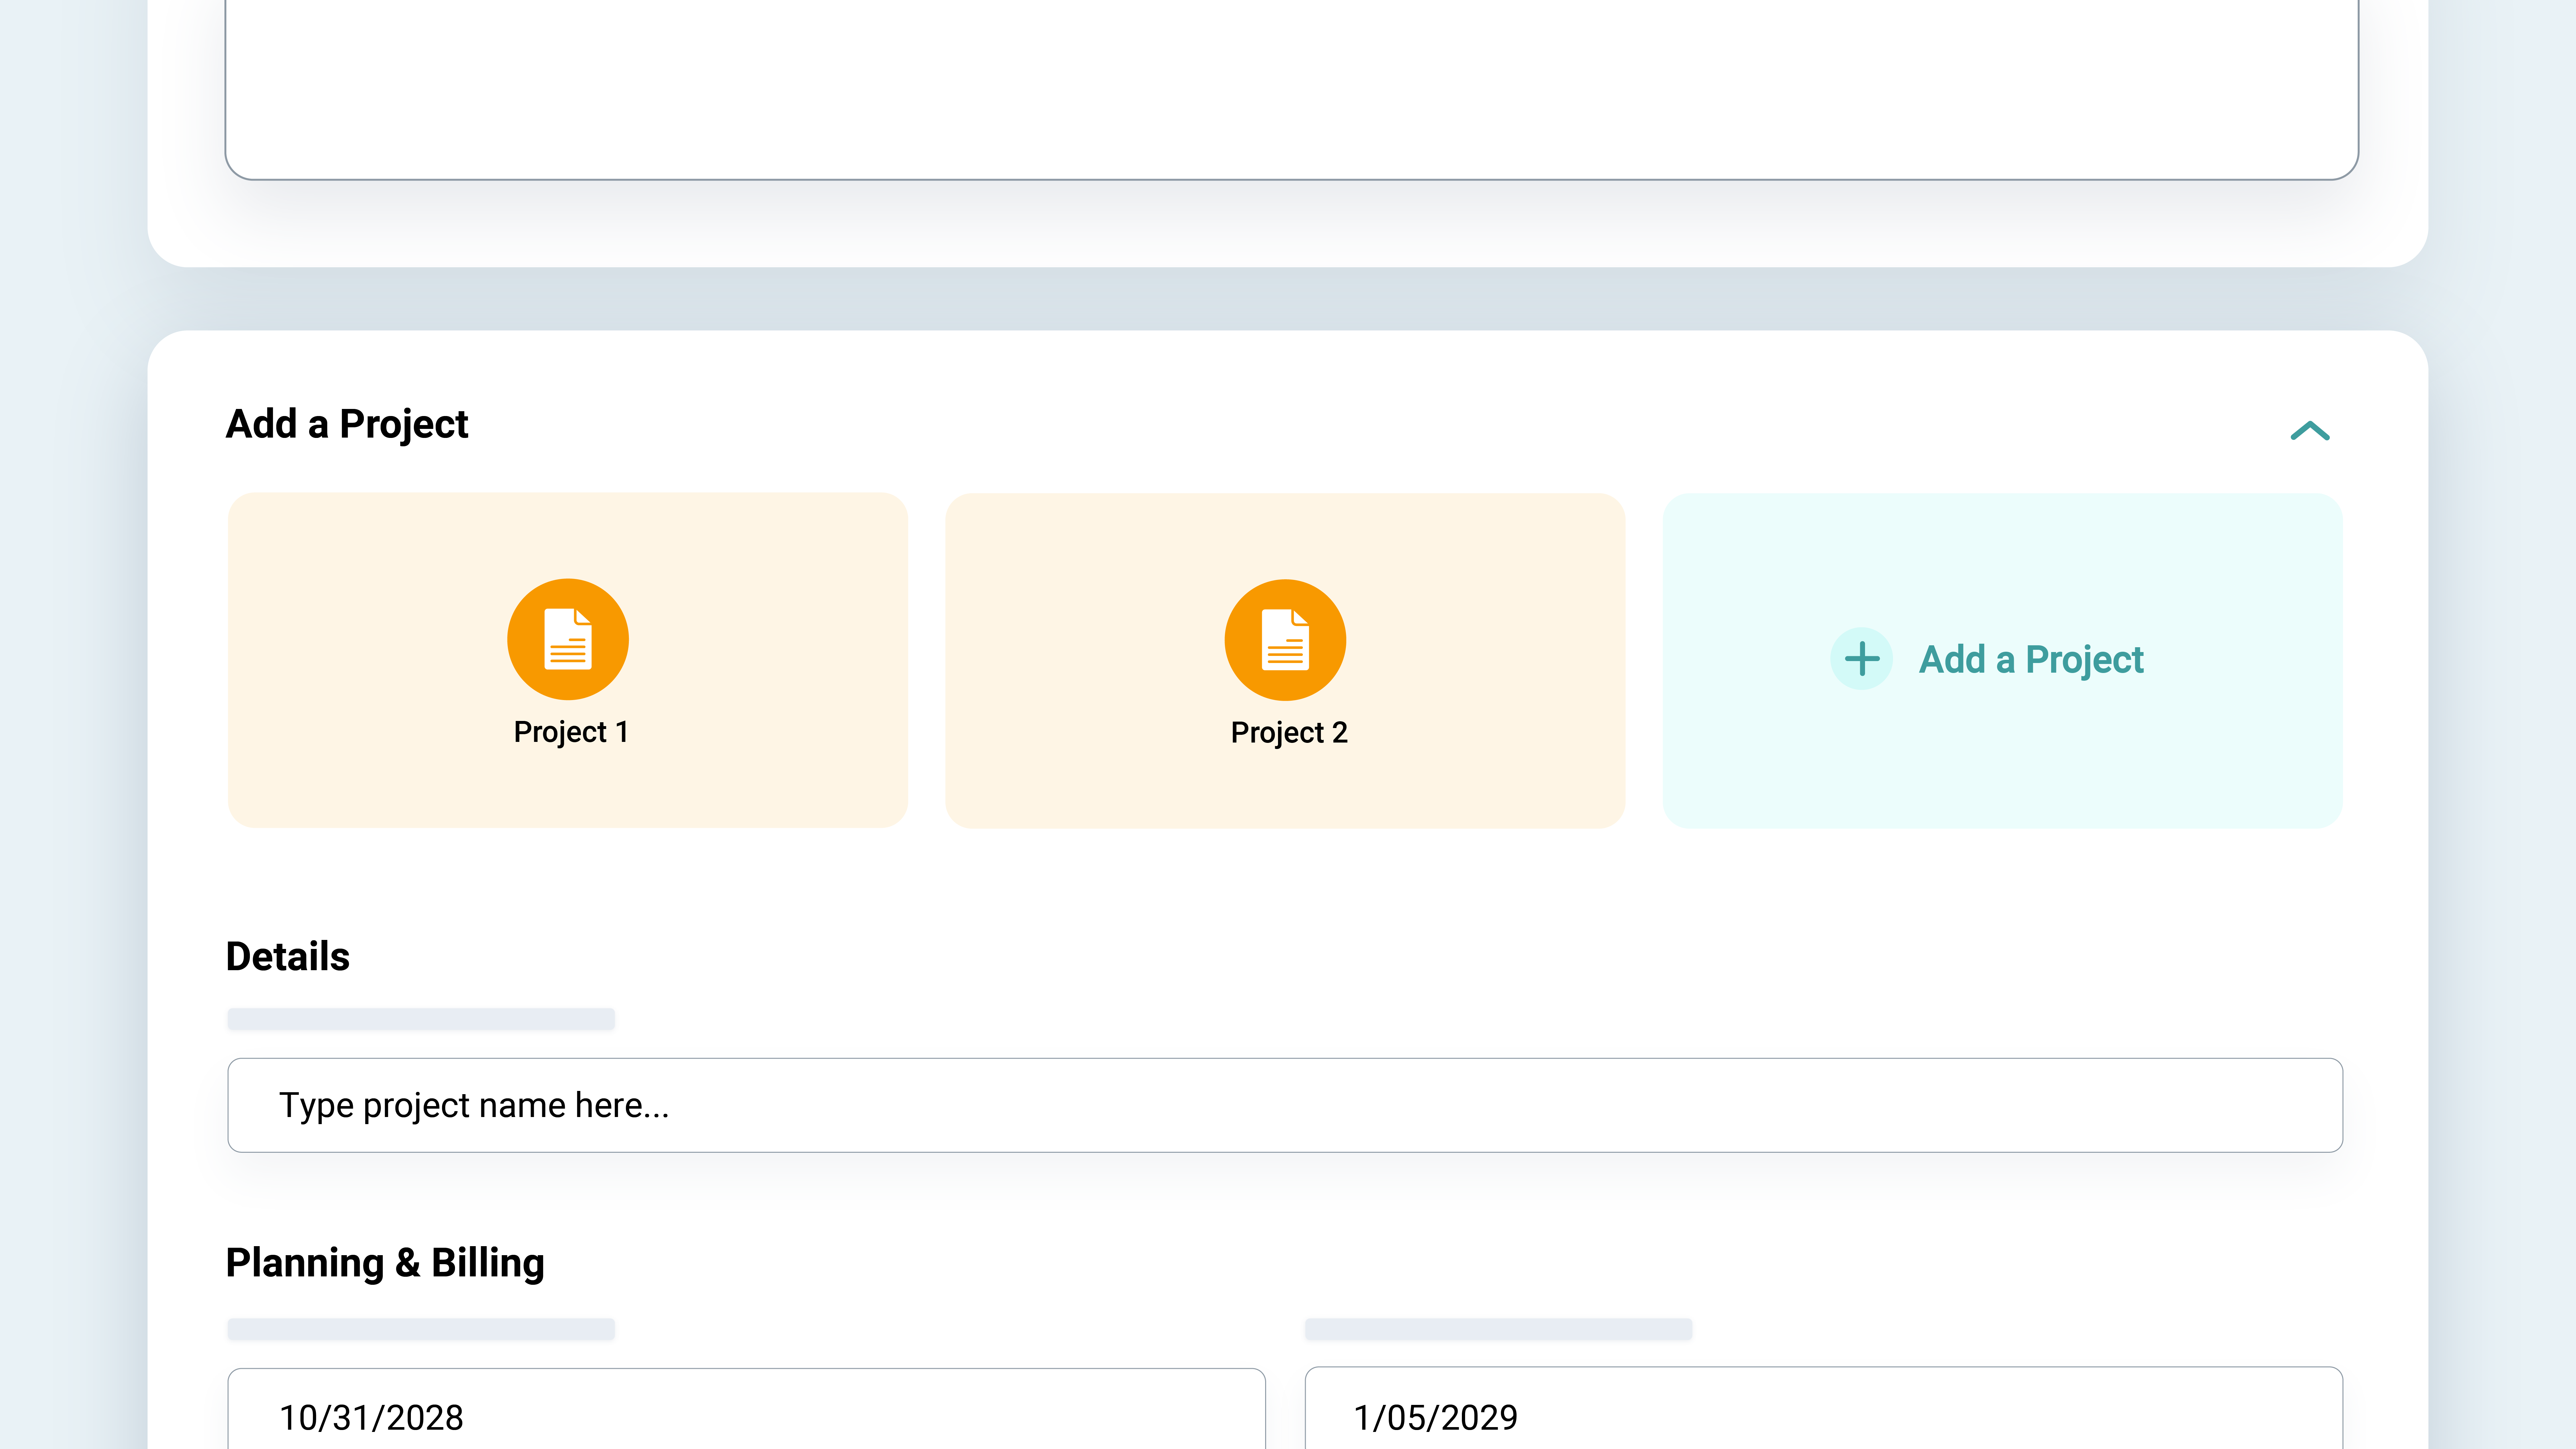Click the Project 1 orange document icon
Viewport: 2576px width, 1449px height.
tap(567, 639)
